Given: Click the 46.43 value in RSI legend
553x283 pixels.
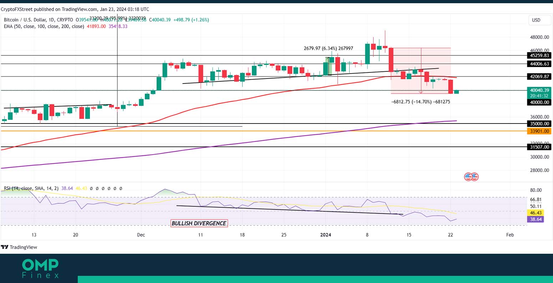Looking at the screenshot, I should (81, 188).
